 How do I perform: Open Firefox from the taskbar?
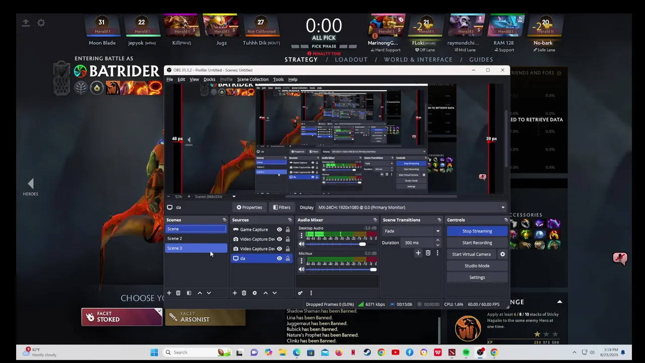click(x=339, y=352)
